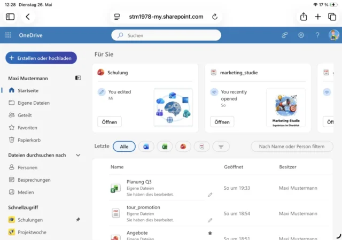Image resolution: width=342 pixels, height=240 pixels.
Task: Click the PDF icon on marketing_studie card
Action: tap(214, 72)
